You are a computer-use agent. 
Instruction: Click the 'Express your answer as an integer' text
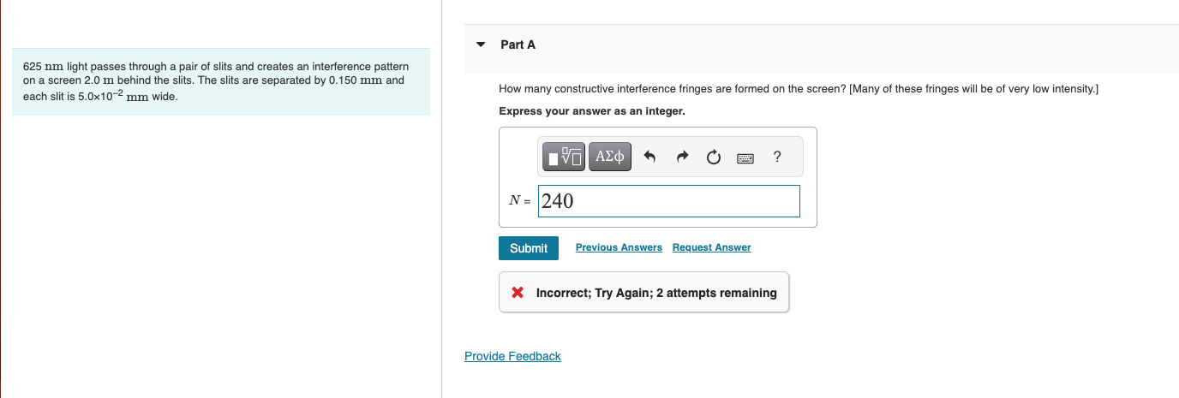(591, 111)
